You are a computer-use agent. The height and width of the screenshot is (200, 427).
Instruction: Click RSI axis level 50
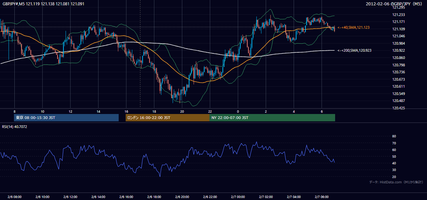coord(394,156)
